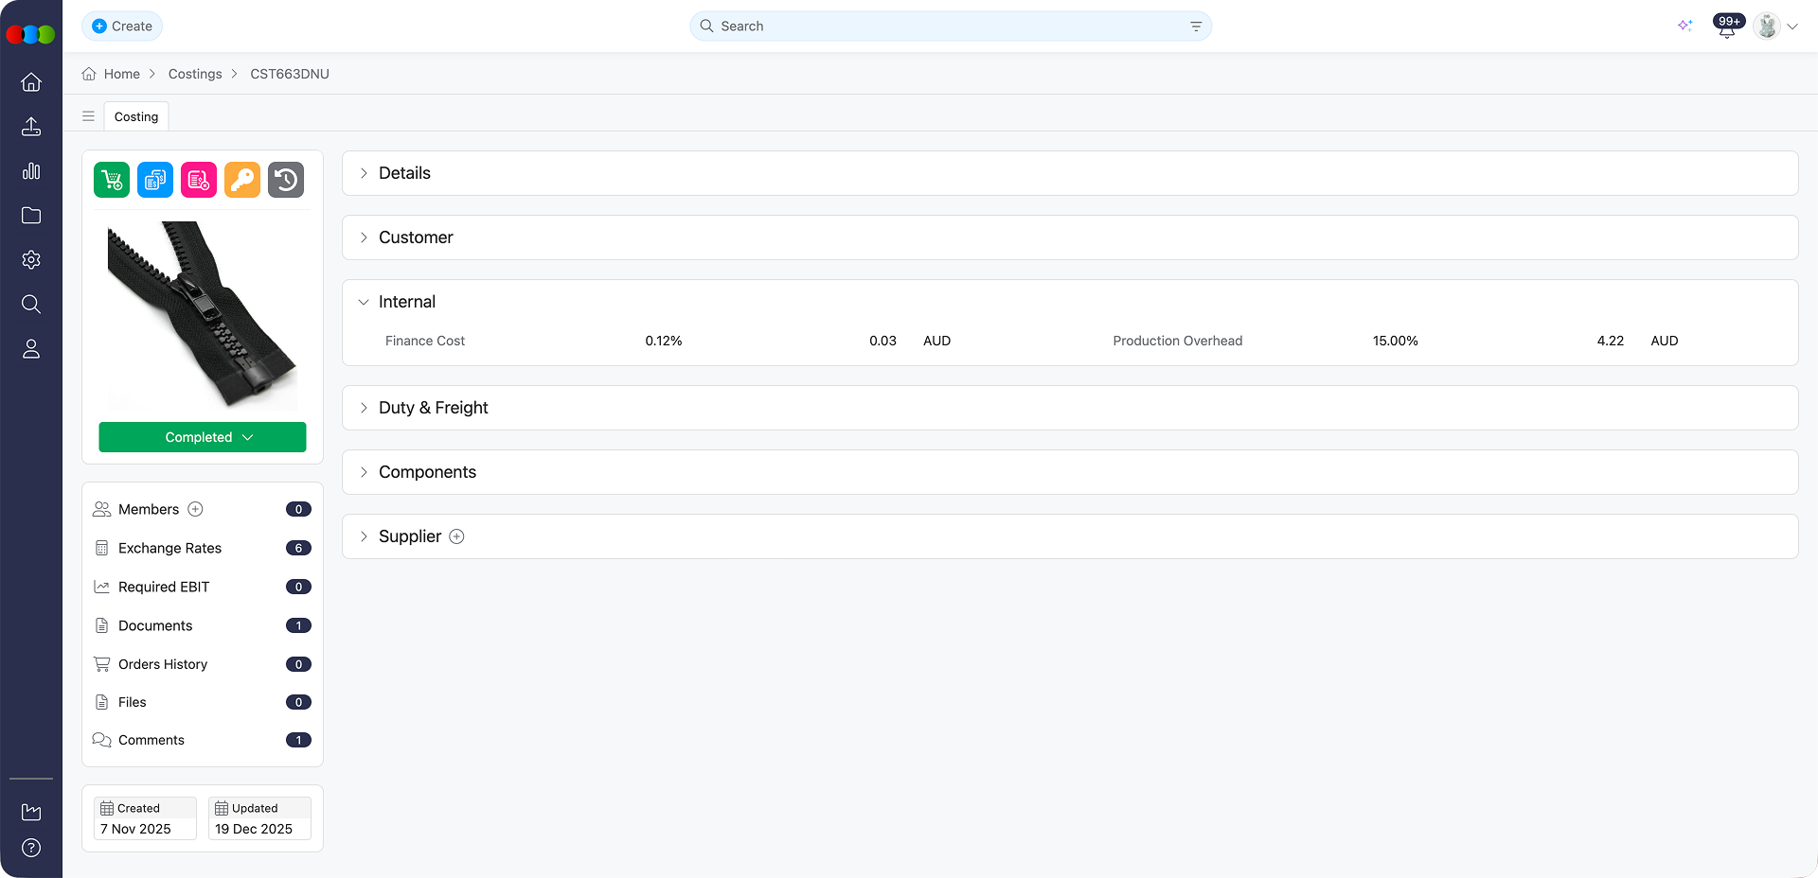Click the Create button
The height and width of the screenshot is (878, 1818).
pyautogui.click(x=122, y=26)
